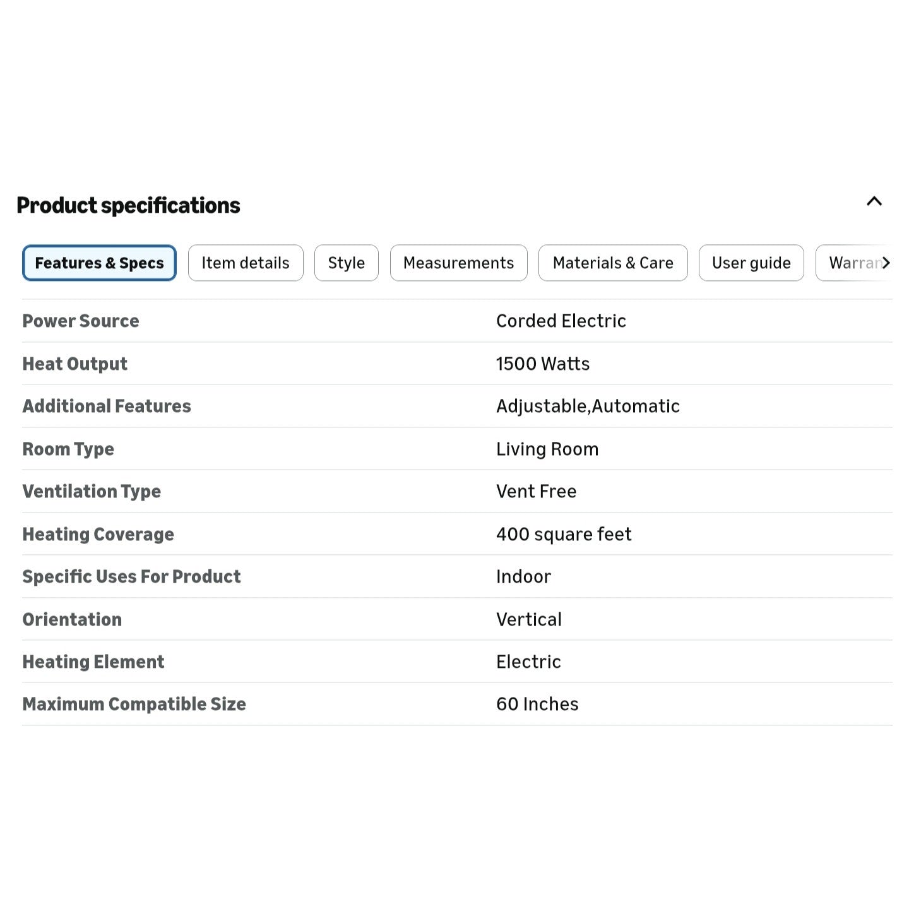Click the 60 Inches value
Image resolution: width=909 pixels, height=909 pixels.
click(x=537, y=704)
